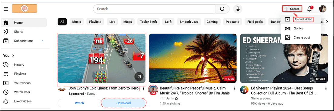The width and height of the screenshot is (334, 111).
Task: Expand the You section chevron
Action: [13, 55]
